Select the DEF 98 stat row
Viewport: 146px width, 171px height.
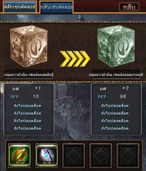coord(112,97)
